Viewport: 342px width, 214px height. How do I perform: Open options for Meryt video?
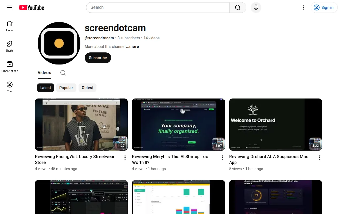(222, 158)
